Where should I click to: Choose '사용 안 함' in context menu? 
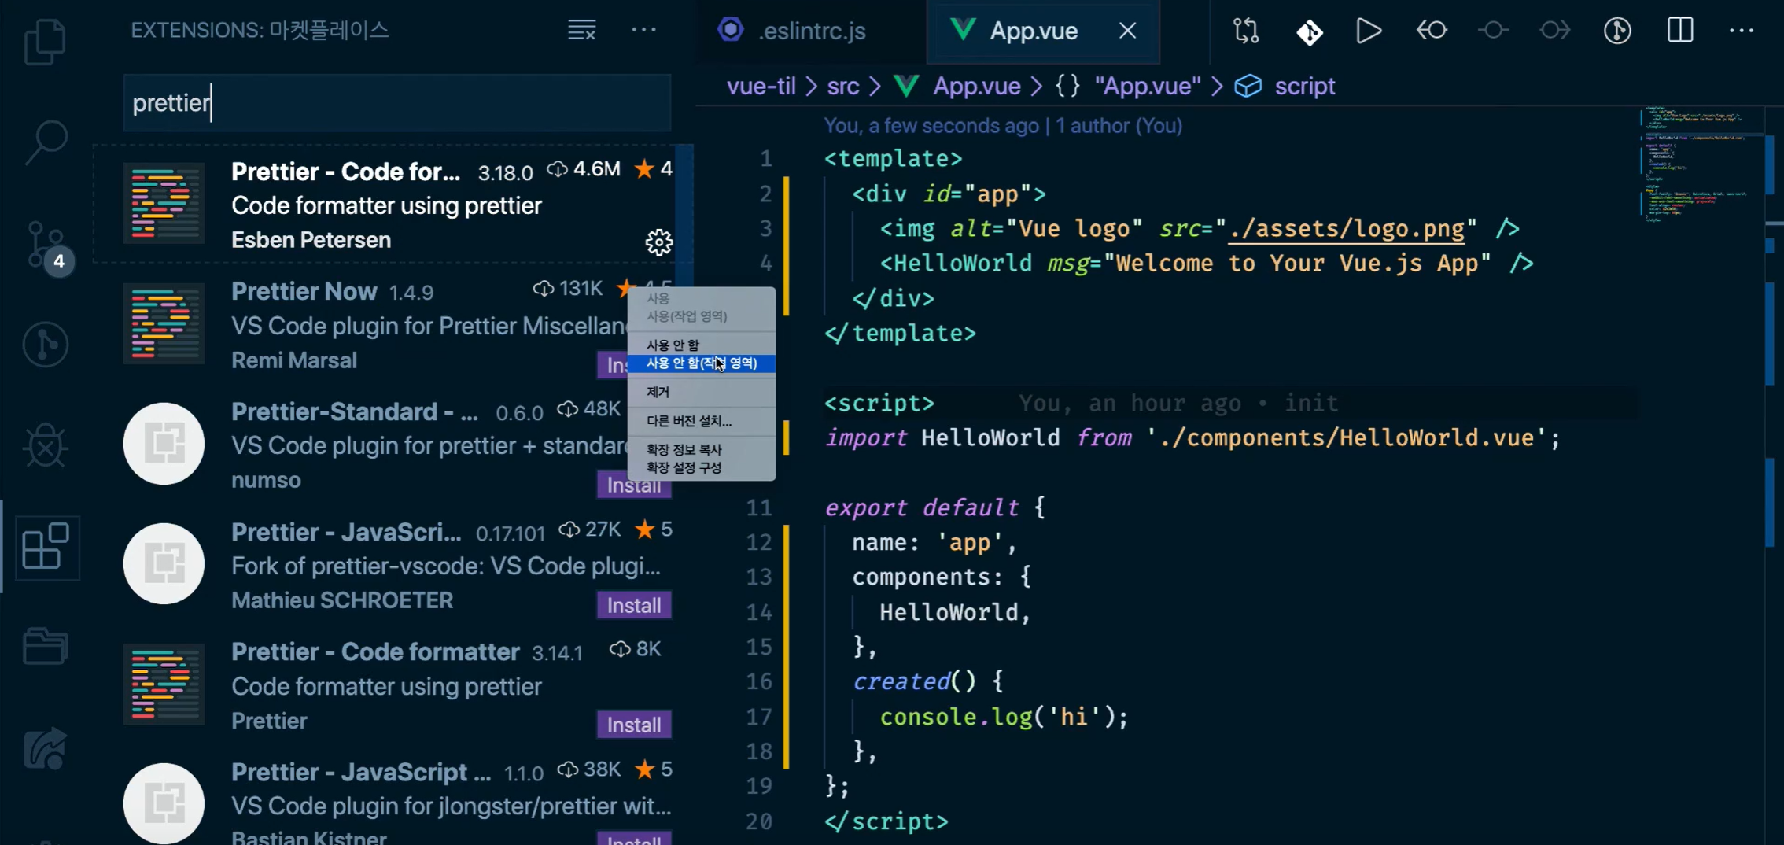click(702, 345)
